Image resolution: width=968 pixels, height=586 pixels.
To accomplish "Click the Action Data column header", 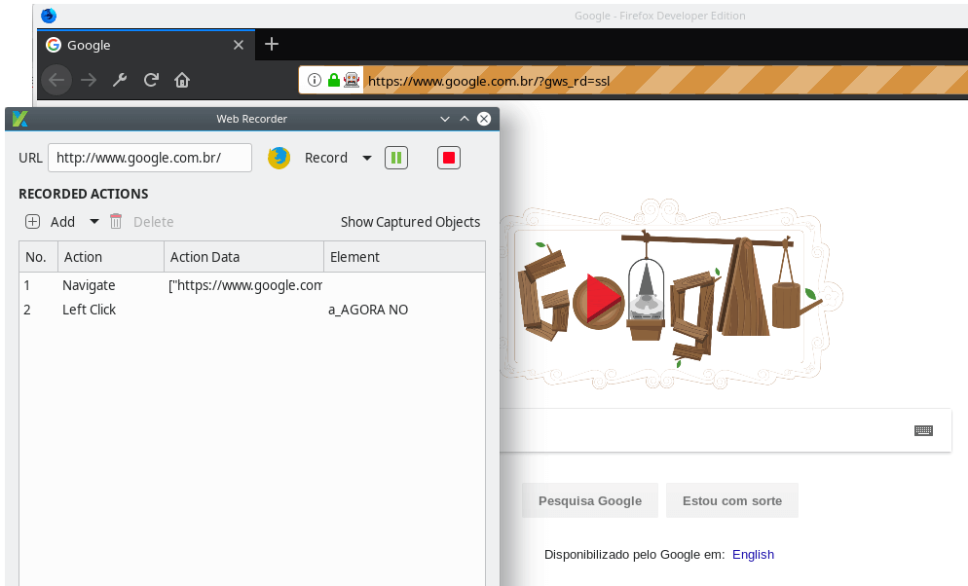I will pyautogui.click(x=243, y=257).
